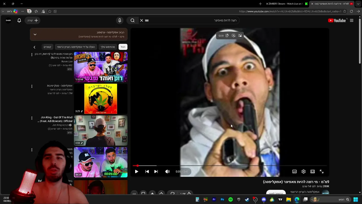
Task: Open the Jon King 'Out Of The Mud' thumbnail
Action: tap(101, 130)
